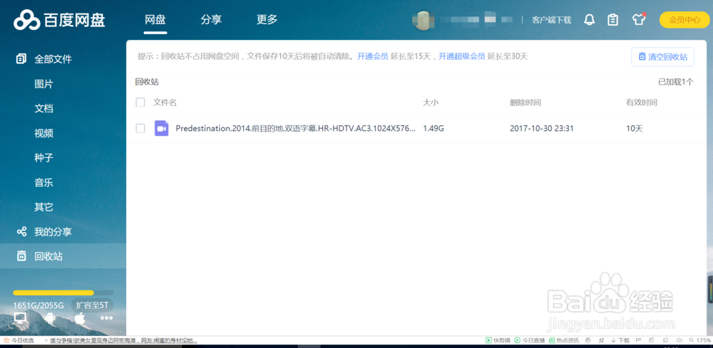Click the 回收站 trash icon in sidebar
The image size is (713, 348).
coord(21,256)
